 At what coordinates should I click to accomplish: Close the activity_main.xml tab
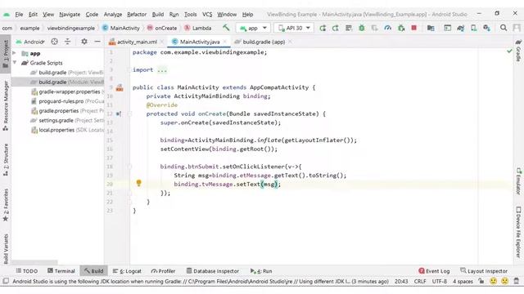coord(162,42)
